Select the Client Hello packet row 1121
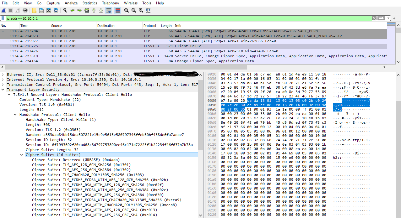Image resolution: width=401 pixels, height=218 pixels. (x=126, y=46)
